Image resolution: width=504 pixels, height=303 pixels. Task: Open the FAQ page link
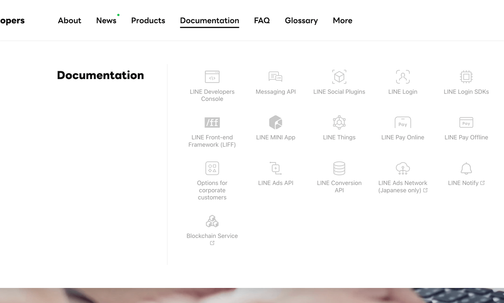point(262,20)
